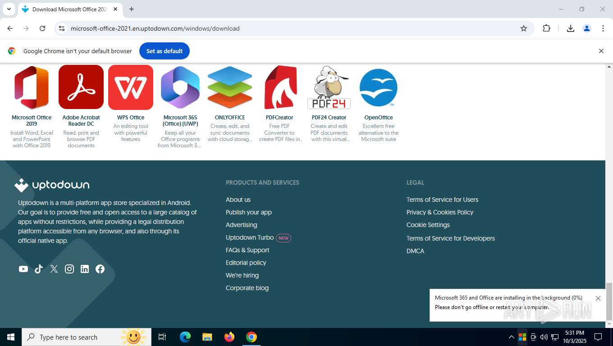This screenshot has height=346, width=613.
Task: Launch Firefox from the taskbar
Action: coord(229,337)
